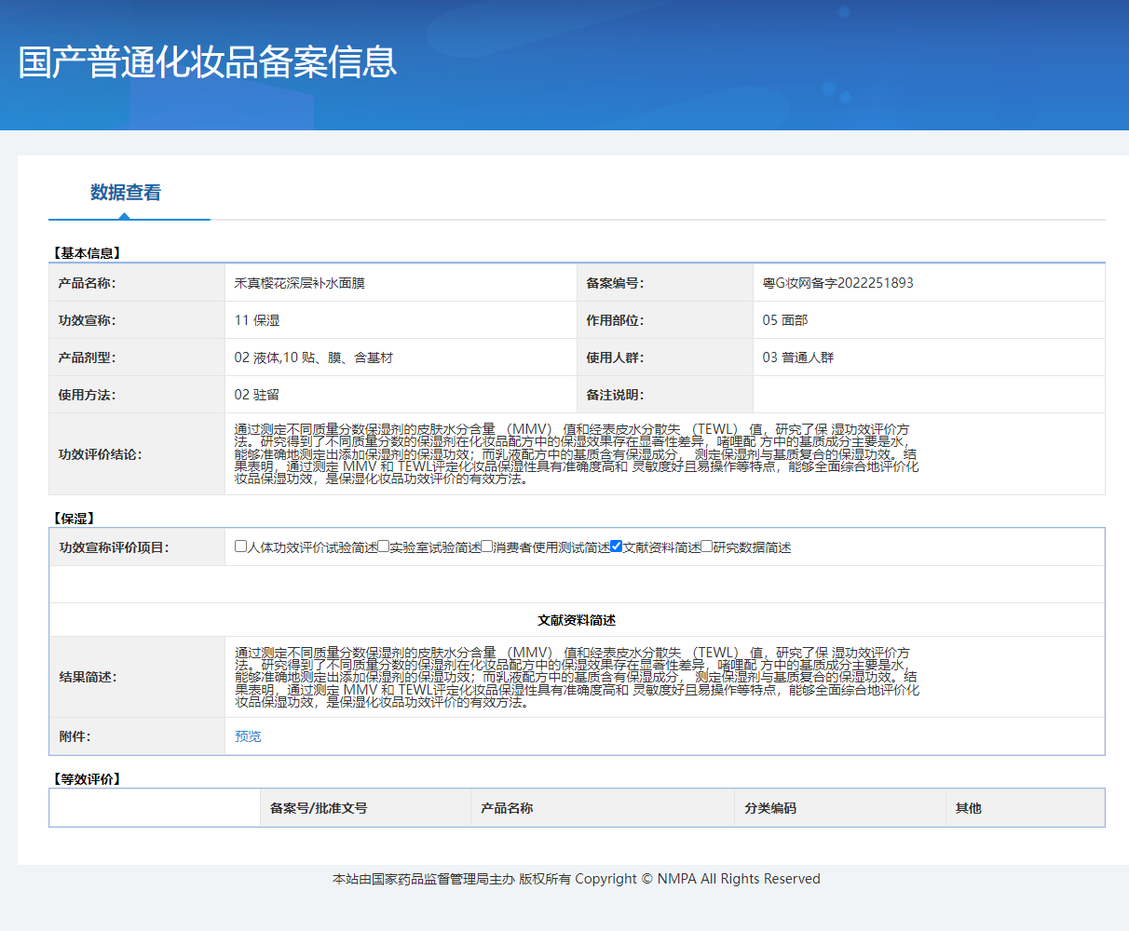Image resolution: width=1129 pixels, height=931 pixels.
Task: Click the 备案号/批准文号 column header
Action: [319, 808]
